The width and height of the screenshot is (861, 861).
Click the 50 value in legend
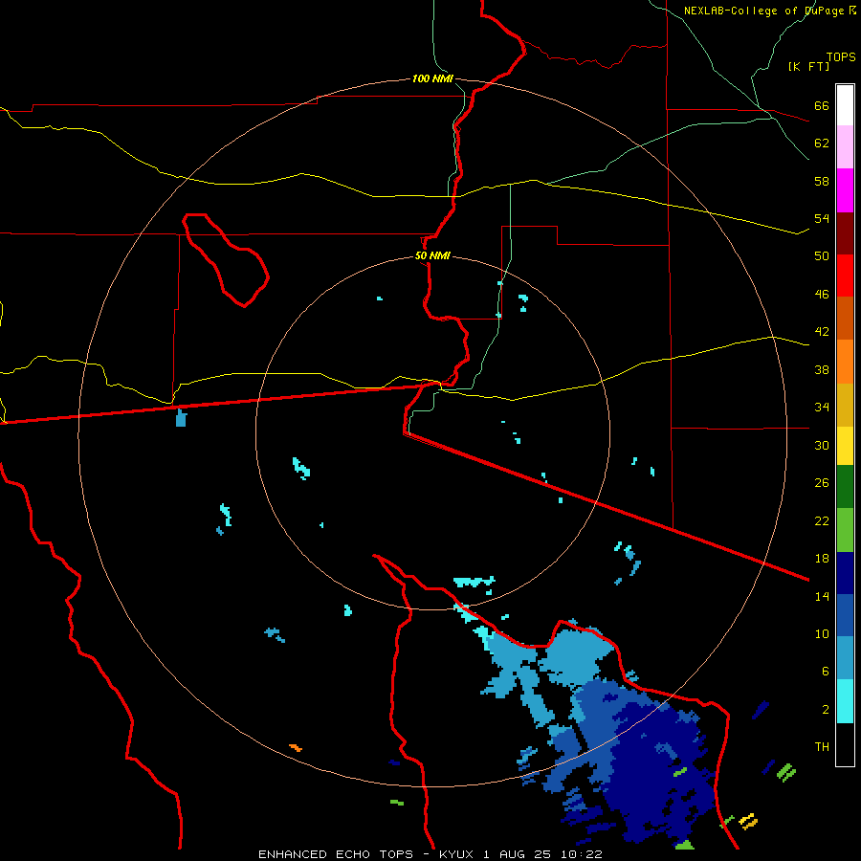(x=822, y=255)
